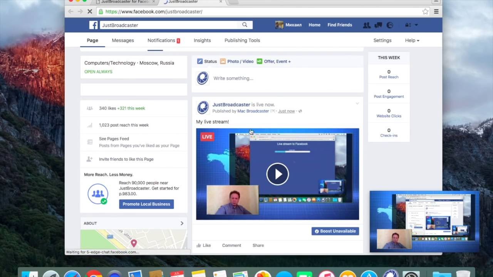Click the picture-in-picture broadcast preview thumbnail
The width and height of the screenshot is (493, 277).
[424, 222]
